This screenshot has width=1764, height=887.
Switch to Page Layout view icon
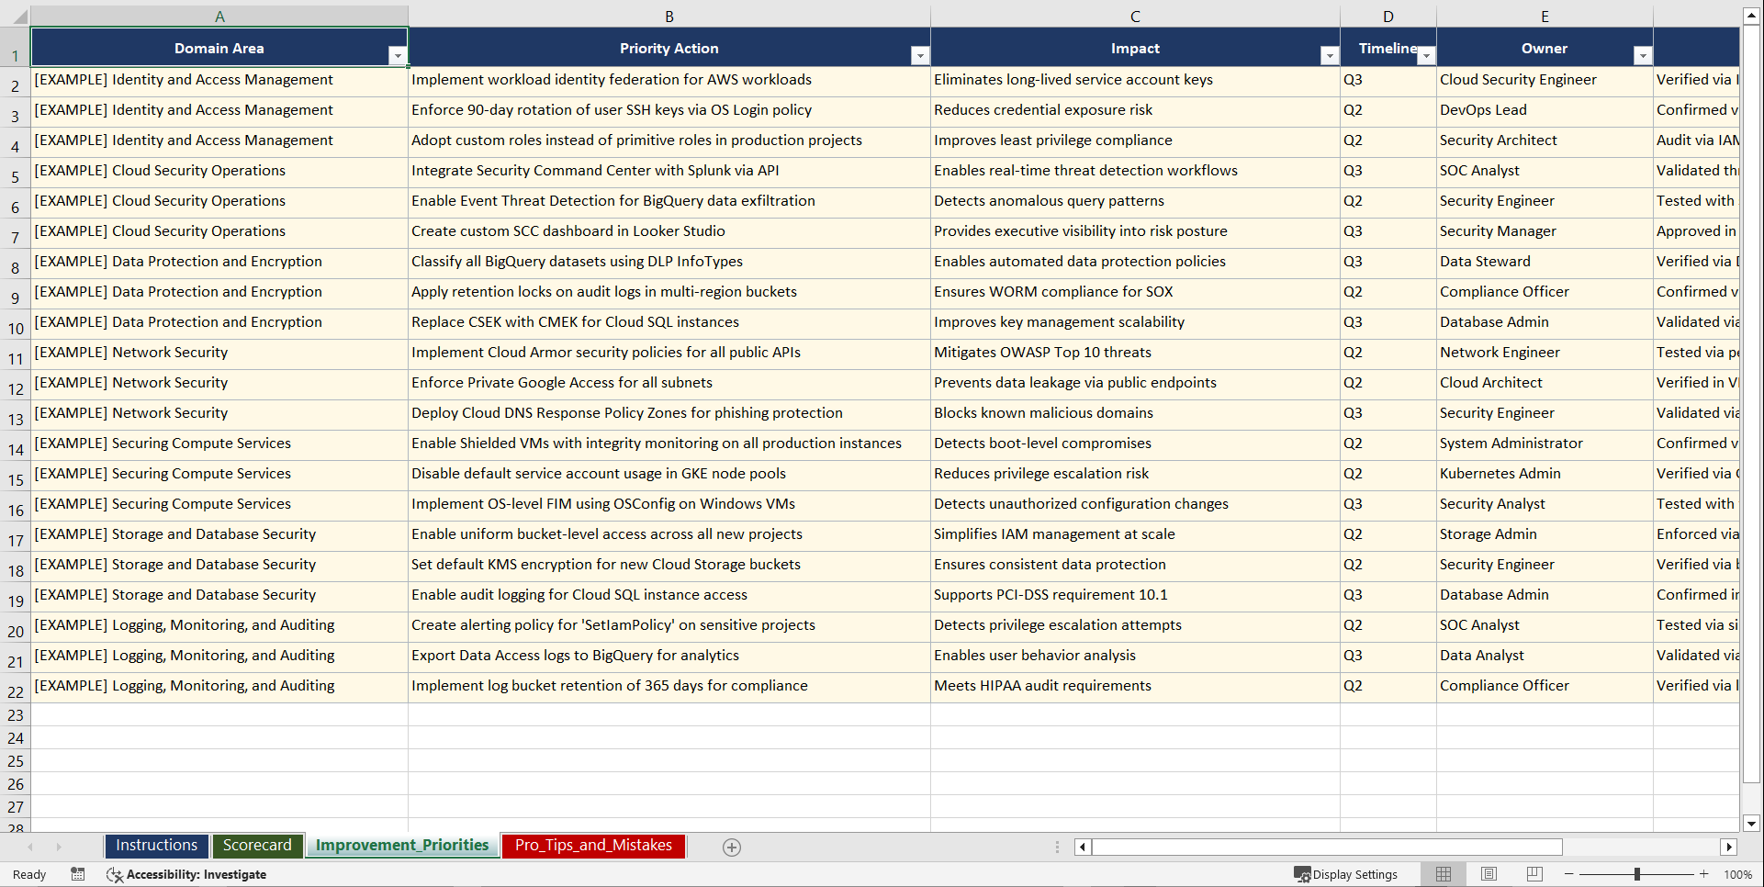pyautogui.click(x=1489, y=874)
